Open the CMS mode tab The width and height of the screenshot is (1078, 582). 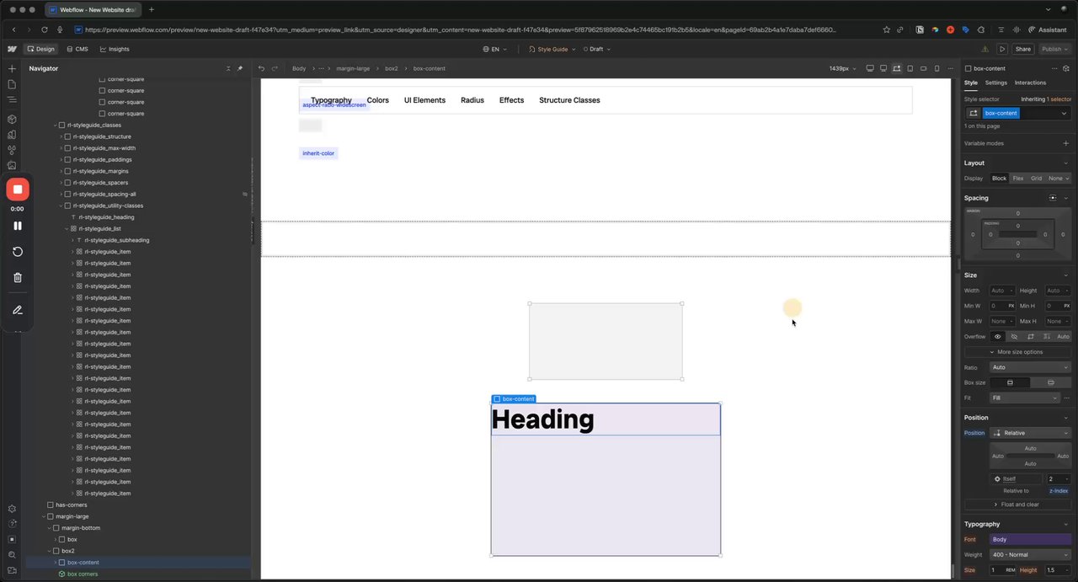tap(77, 49)
